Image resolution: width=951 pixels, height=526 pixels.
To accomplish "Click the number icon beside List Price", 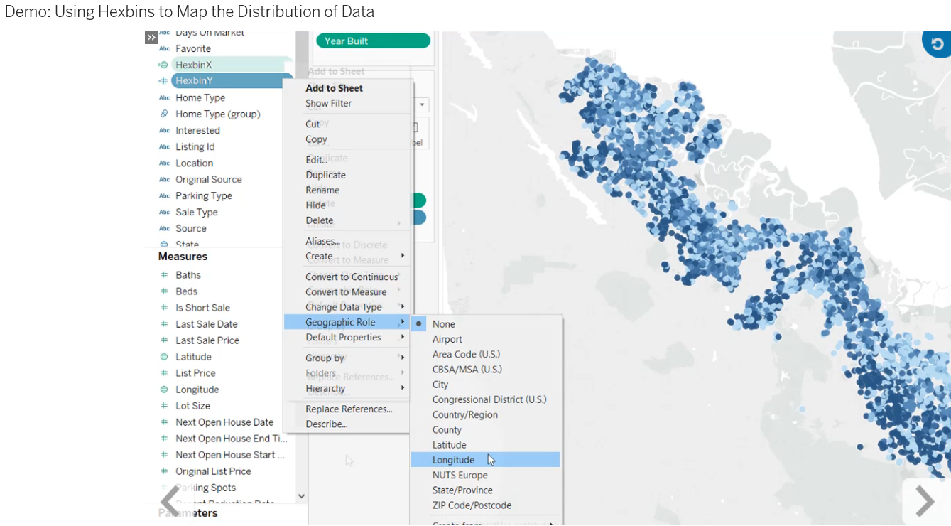I will tap(164, 373).
